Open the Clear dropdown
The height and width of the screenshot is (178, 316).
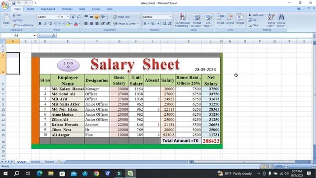pyautogui.click(x=255, y=25)
